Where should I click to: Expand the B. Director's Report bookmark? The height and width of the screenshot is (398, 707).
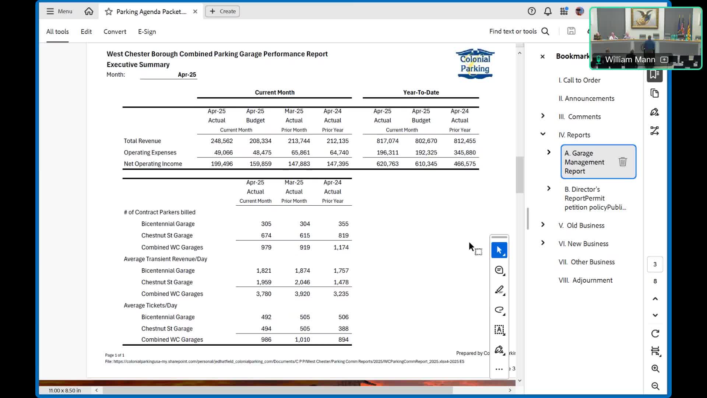click(549, 189)
